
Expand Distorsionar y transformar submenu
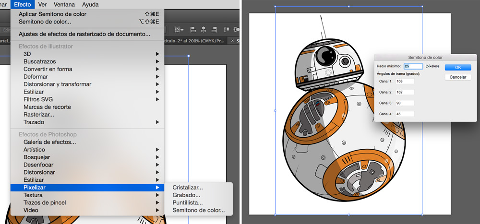click(87, 84)
